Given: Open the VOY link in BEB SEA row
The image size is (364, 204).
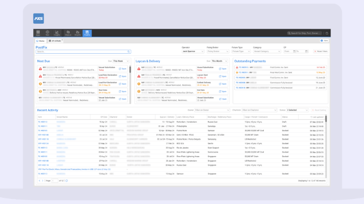Looking at the screenshot, I should (x=43, y=144).
